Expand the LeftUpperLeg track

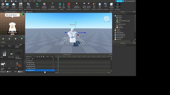(x=27, y=63)
